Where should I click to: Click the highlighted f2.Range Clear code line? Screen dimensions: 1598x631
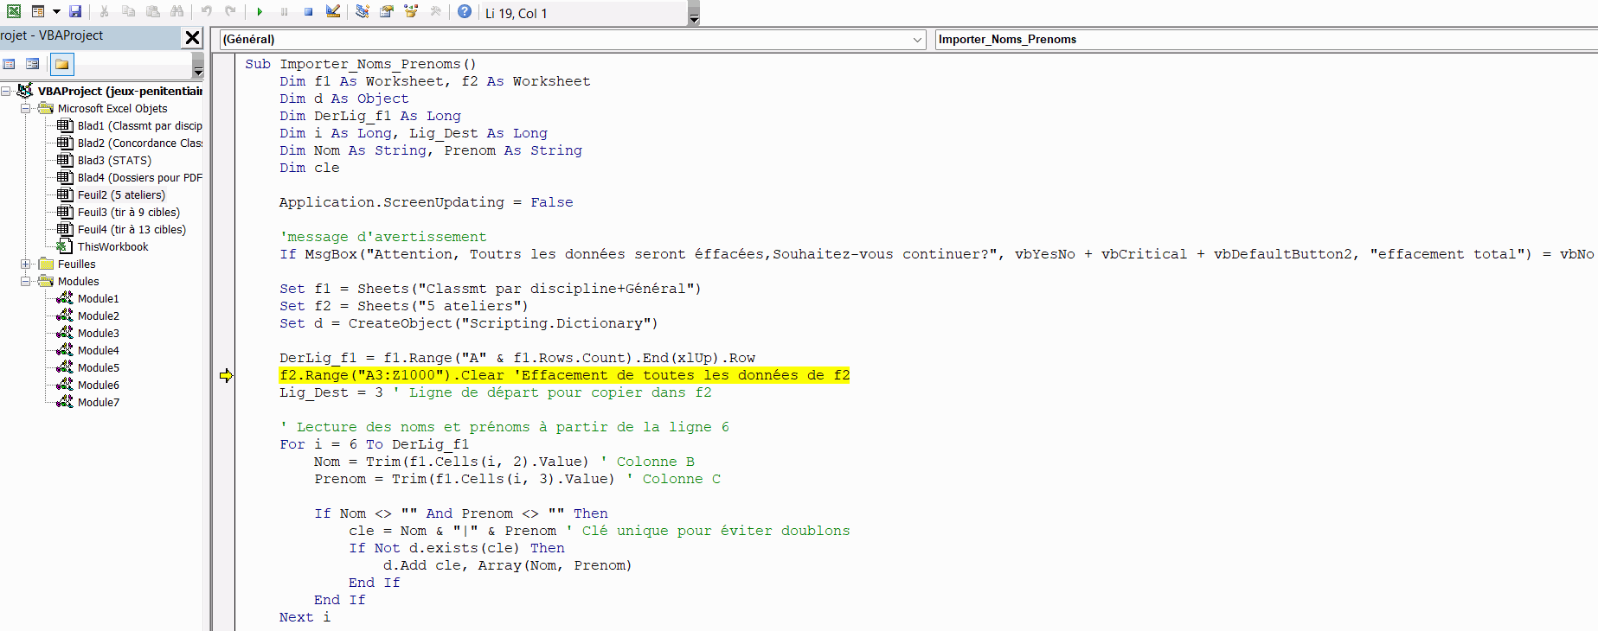point(564,375)
